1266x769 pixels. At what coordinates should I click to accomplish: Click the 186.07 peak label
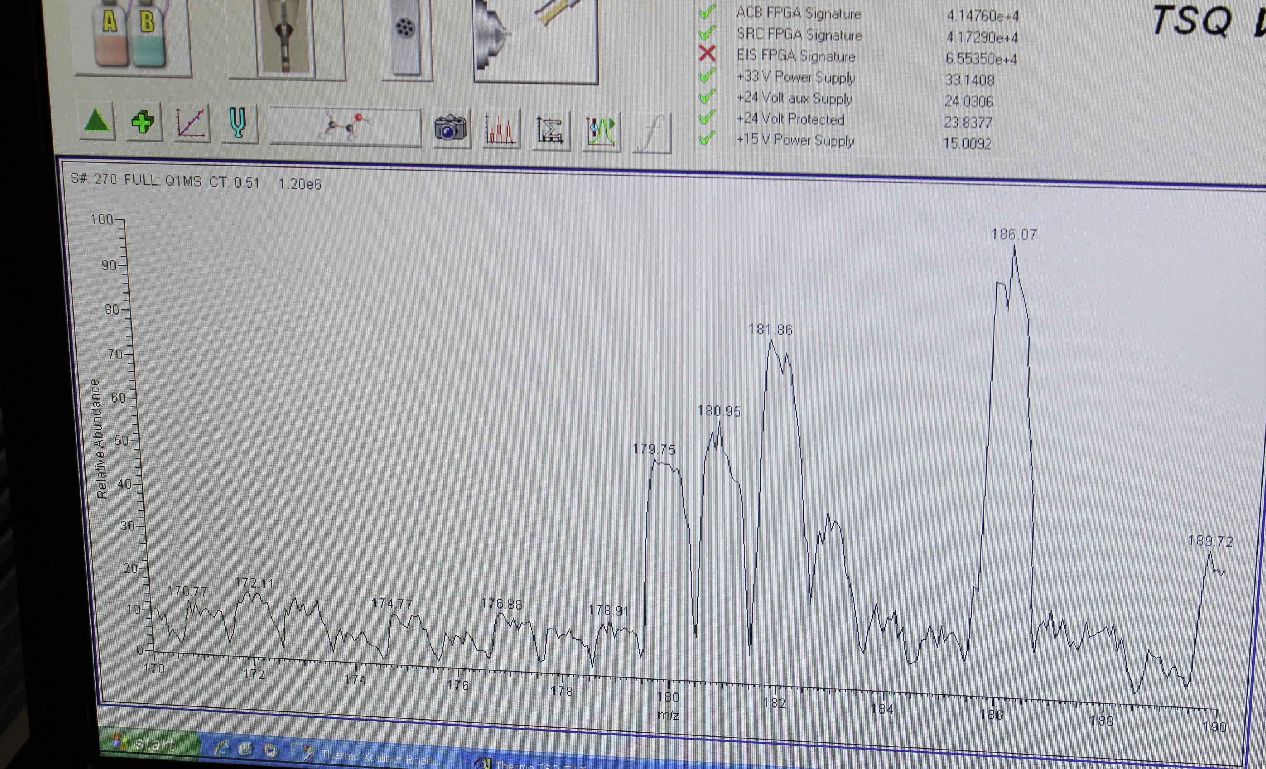point(1014,235)
